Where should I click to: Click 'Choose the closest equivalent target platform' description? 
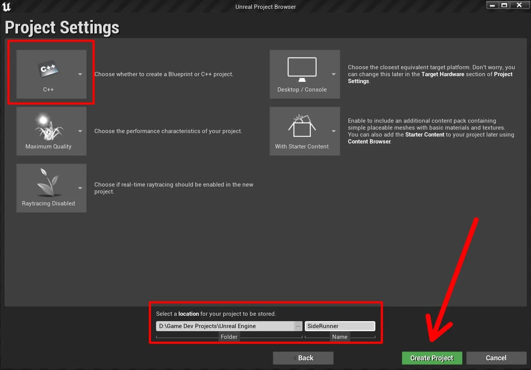coord(432,74)
